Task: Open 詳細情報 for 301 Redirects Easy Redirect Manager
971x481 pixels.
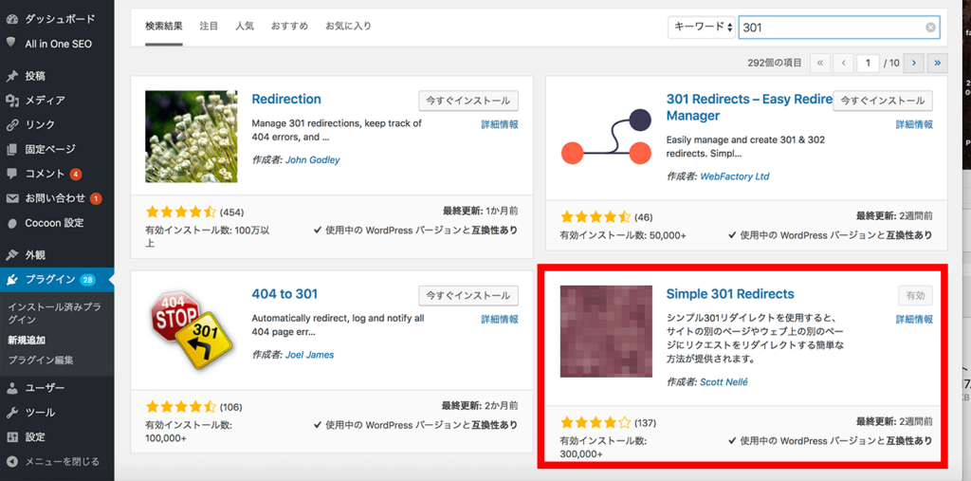Action: coord(915,124)
